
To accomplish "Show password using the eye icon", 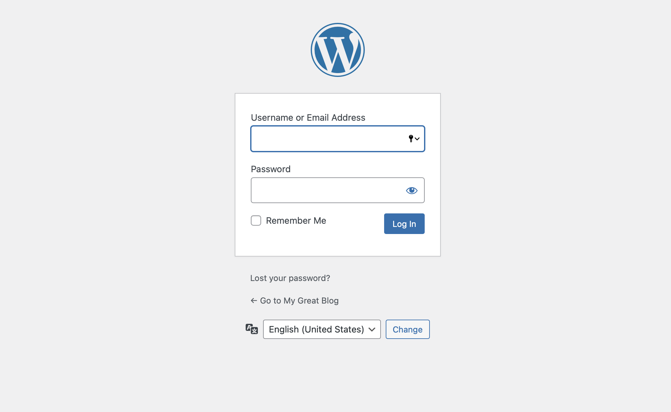I will (411, 190).
